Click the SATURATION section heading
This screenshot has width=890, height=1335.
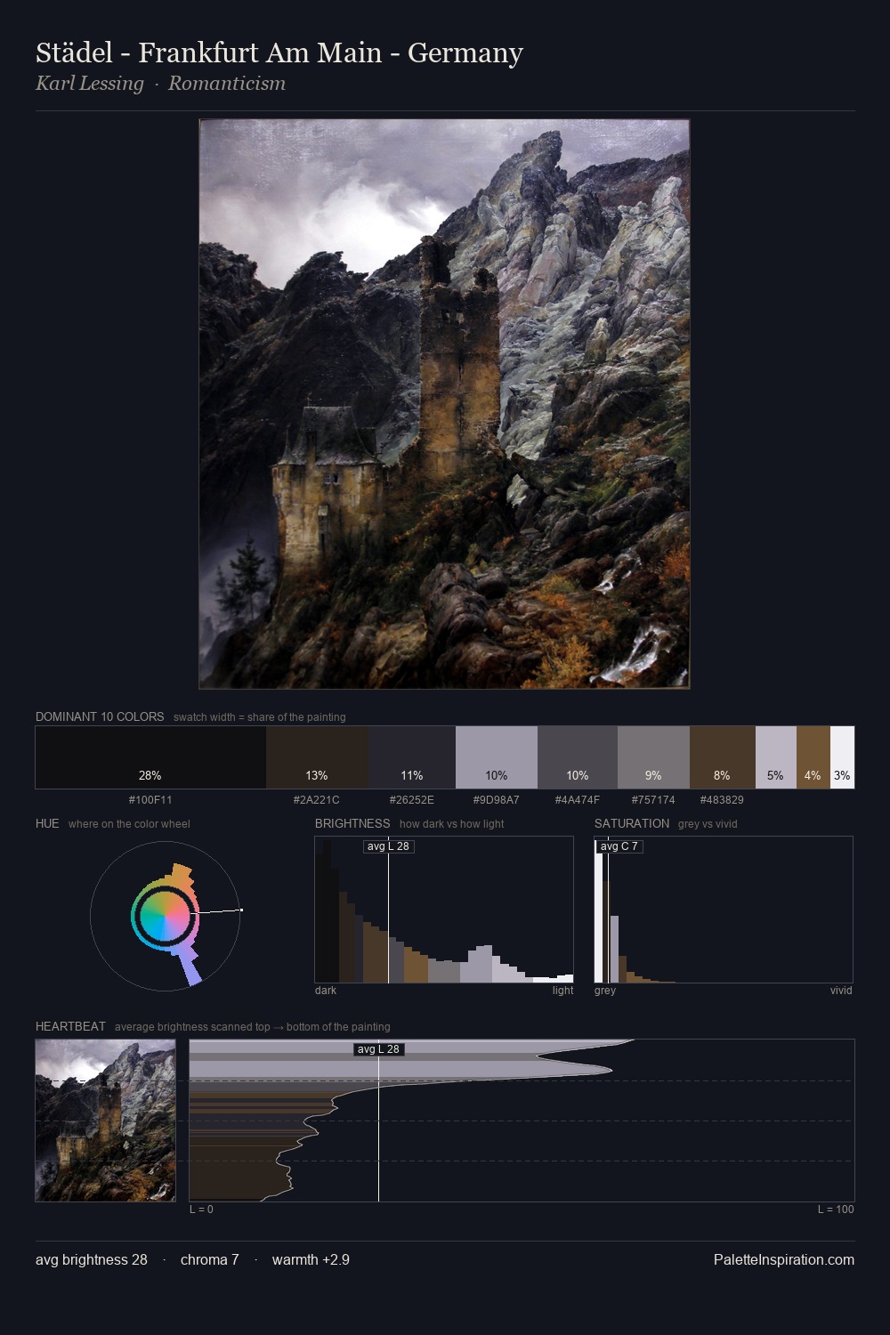pyautogui.click(x=632, y=823)
